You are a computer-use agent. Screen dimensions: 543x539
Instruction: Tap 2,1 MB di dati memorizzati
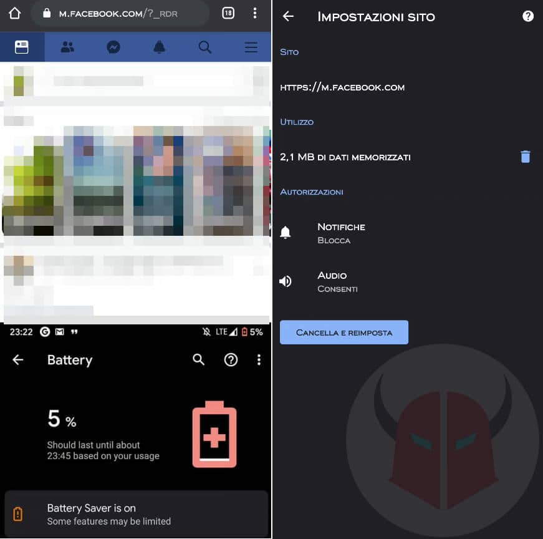coord(345,157)
